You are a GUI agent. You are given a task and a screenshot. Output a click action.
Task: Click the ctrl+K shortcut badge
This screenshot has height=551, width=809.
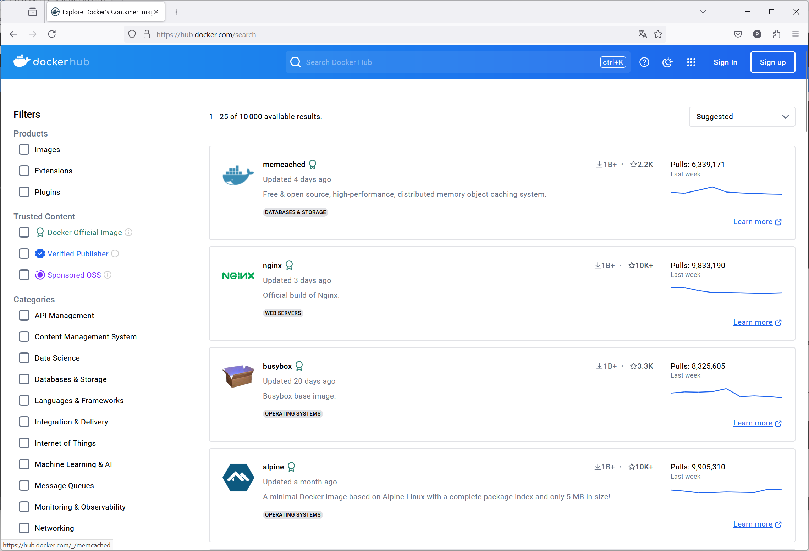click(613, 62)
